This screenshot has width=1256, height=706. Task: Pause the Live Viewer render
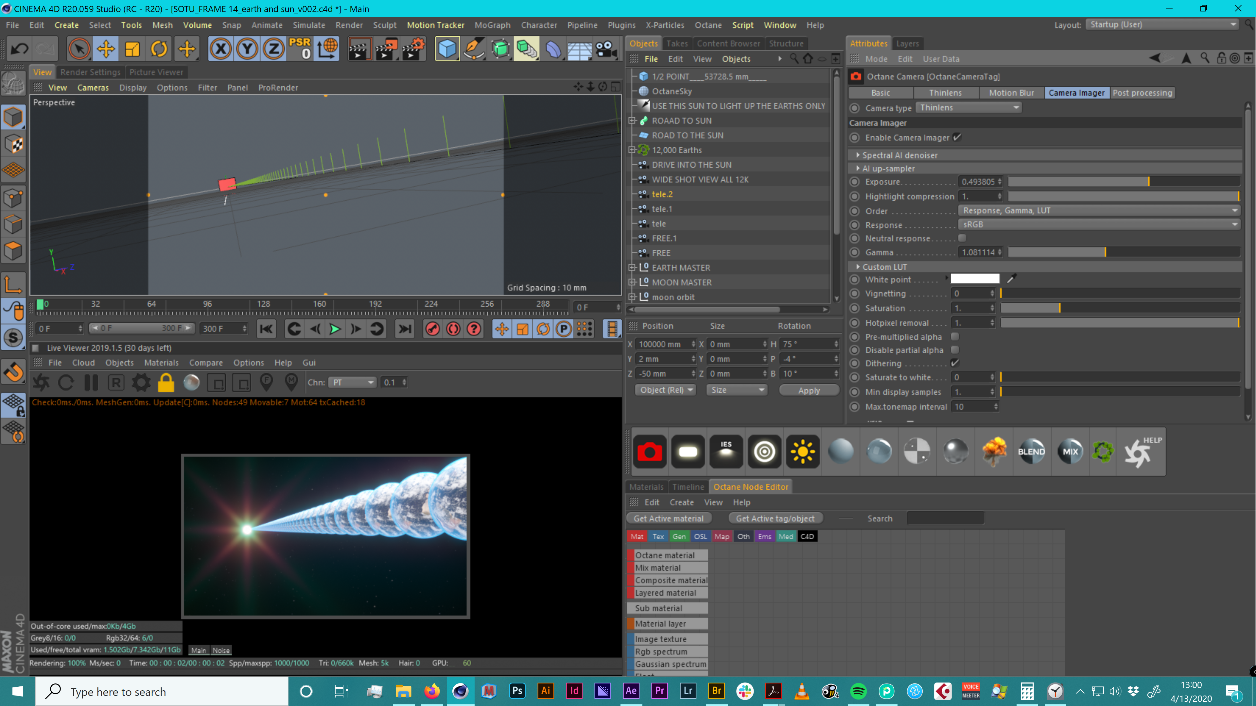[x=91, y=383]
